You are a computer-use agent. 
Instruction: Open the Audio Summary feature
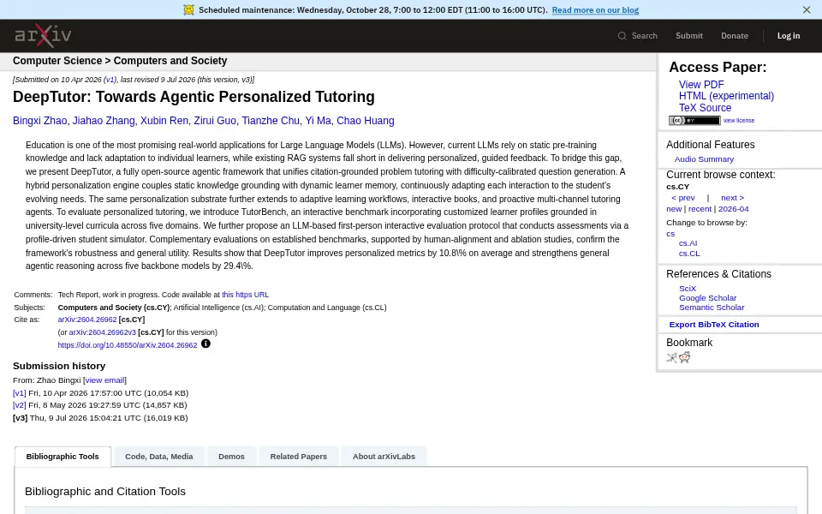pos(704,159)
